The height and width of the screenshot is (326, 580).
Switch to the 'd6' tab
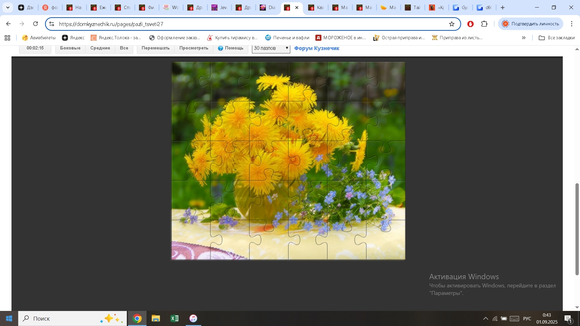coord(485,8)
